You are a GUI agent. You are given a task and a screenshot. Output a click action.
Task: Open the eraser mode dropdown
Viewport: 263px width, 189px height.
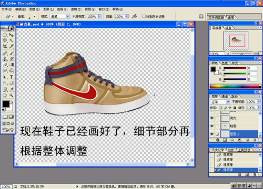tap(67, 16)
